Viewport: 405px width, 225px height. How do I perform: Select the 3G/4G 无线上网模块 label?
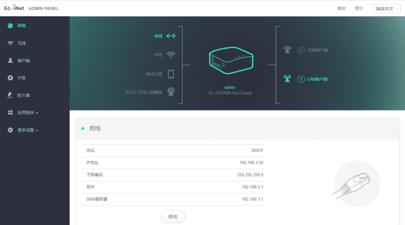coord(143,92)
